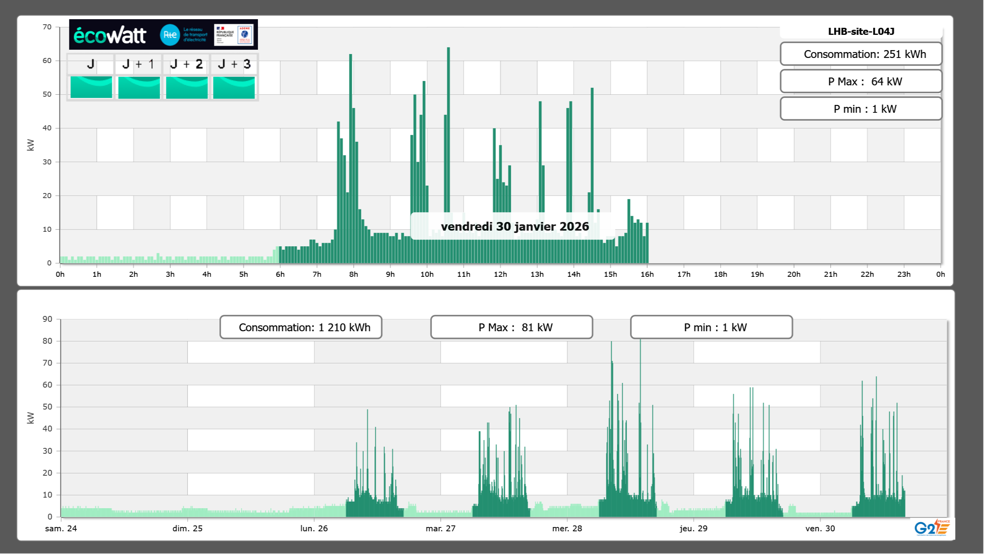The image size is (984, 554).
Task: Click the P Max 81 kW box
Action: click(x=511, y=327)
